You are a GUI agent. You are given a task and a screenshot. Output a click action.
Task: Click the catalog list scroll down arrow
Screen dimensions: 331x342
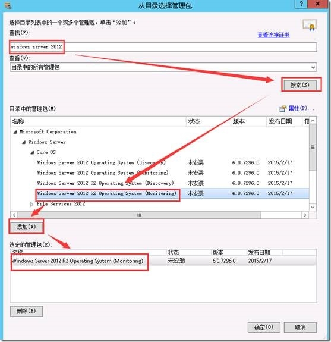click(x=313, y=207)
